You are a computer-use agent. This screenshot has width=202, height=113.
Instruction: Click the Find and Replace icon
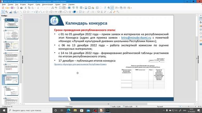(x=52, y=8)
